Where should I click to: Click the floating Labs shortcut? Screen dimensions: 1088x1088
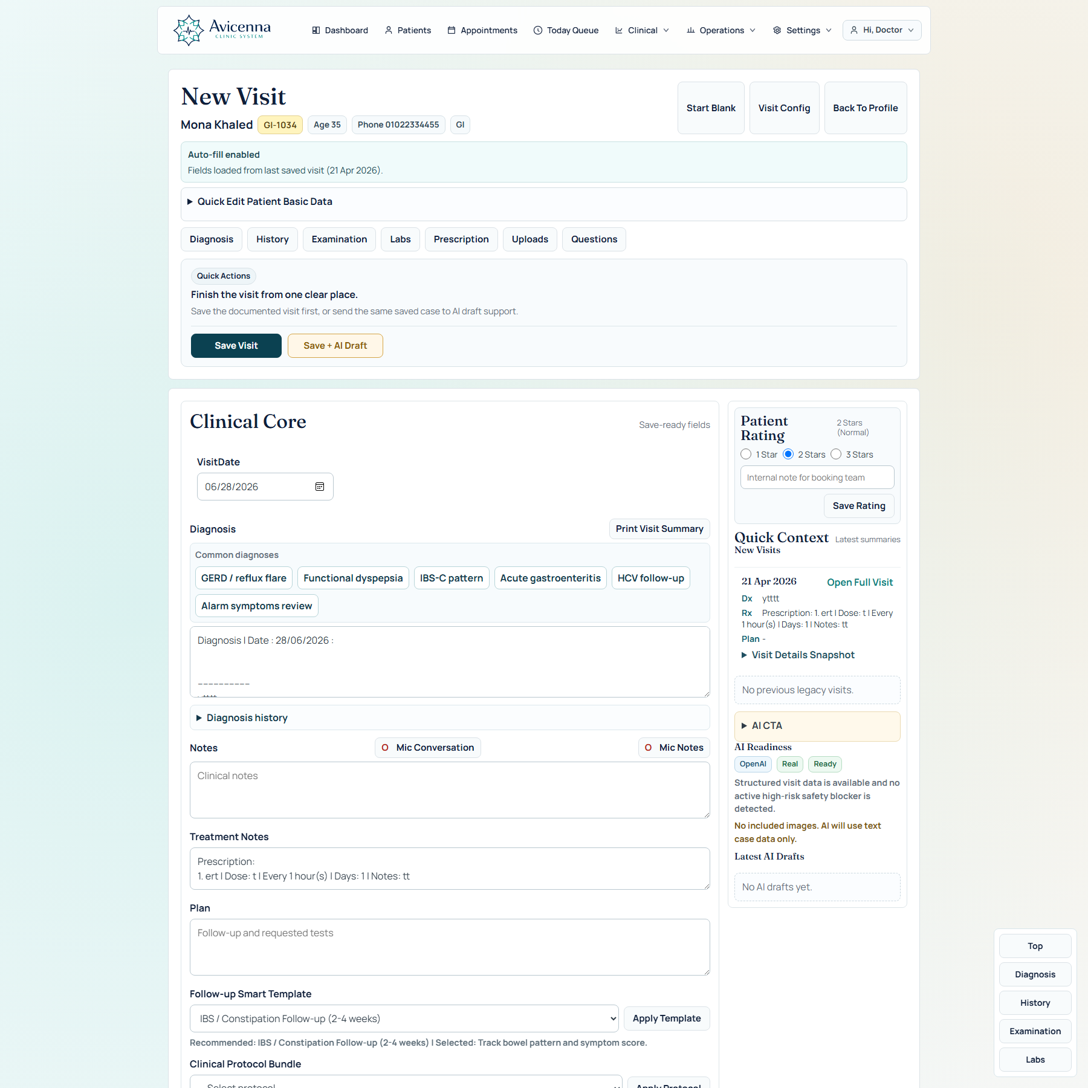[1035, 1060]
